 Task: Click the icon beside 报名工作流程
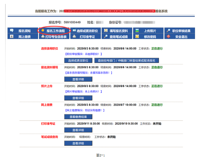coord(43,31)
